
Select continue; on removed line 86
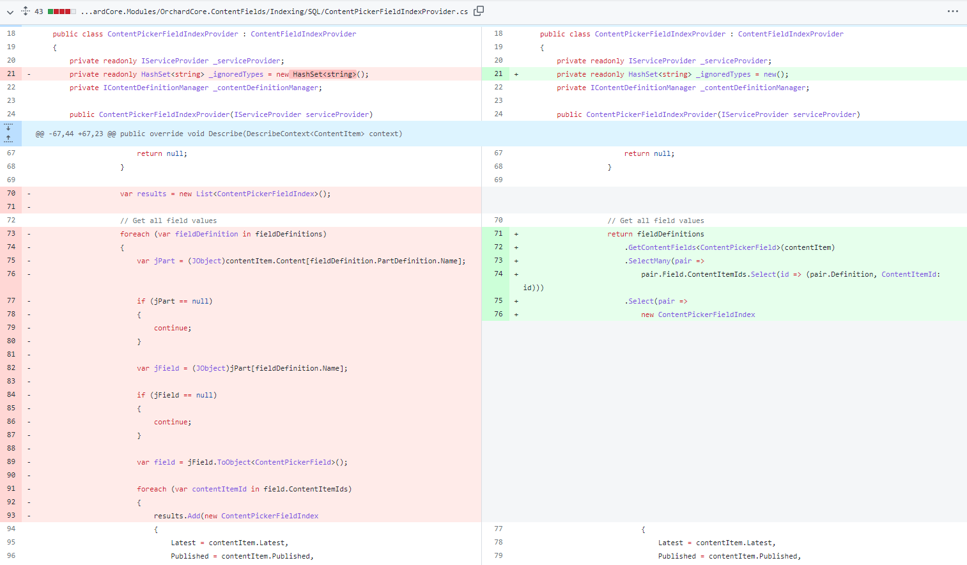click(173, 422)
